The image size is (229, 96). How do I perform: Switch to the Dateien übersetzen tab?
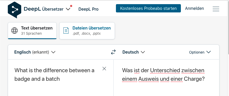(x=87, y=31)
